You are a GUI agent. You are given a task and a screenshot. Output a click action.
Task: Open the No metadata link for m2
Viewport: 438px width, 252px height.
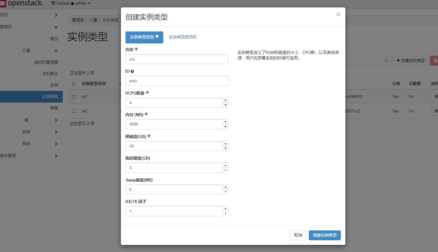coord(411,111)
